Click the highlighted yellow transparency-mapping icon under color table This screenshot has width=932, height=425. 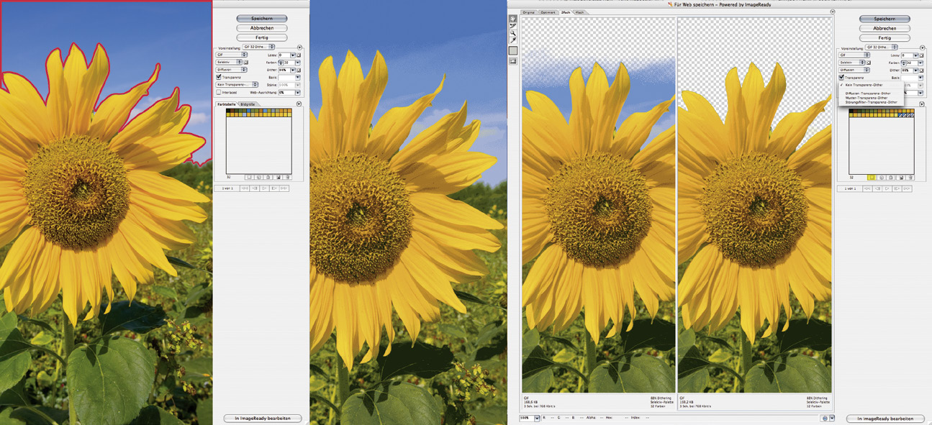click(872, 177)
